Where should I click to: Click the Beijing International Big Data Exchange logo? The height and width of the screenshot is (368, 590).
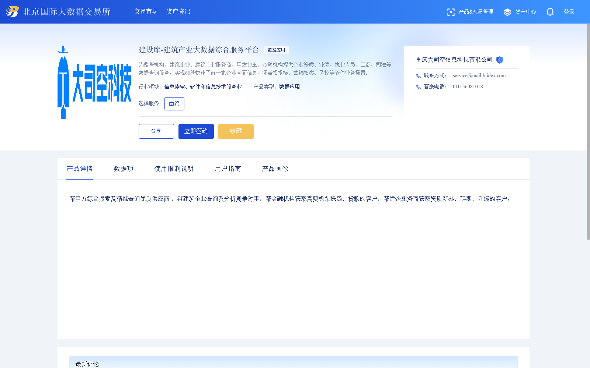tap(58, 12)
